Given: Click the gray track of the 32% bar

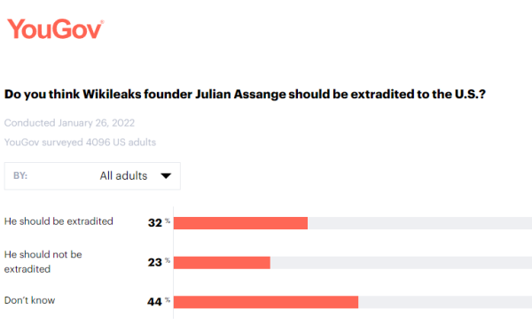Looking at the screenshot, I should (419, 223).
